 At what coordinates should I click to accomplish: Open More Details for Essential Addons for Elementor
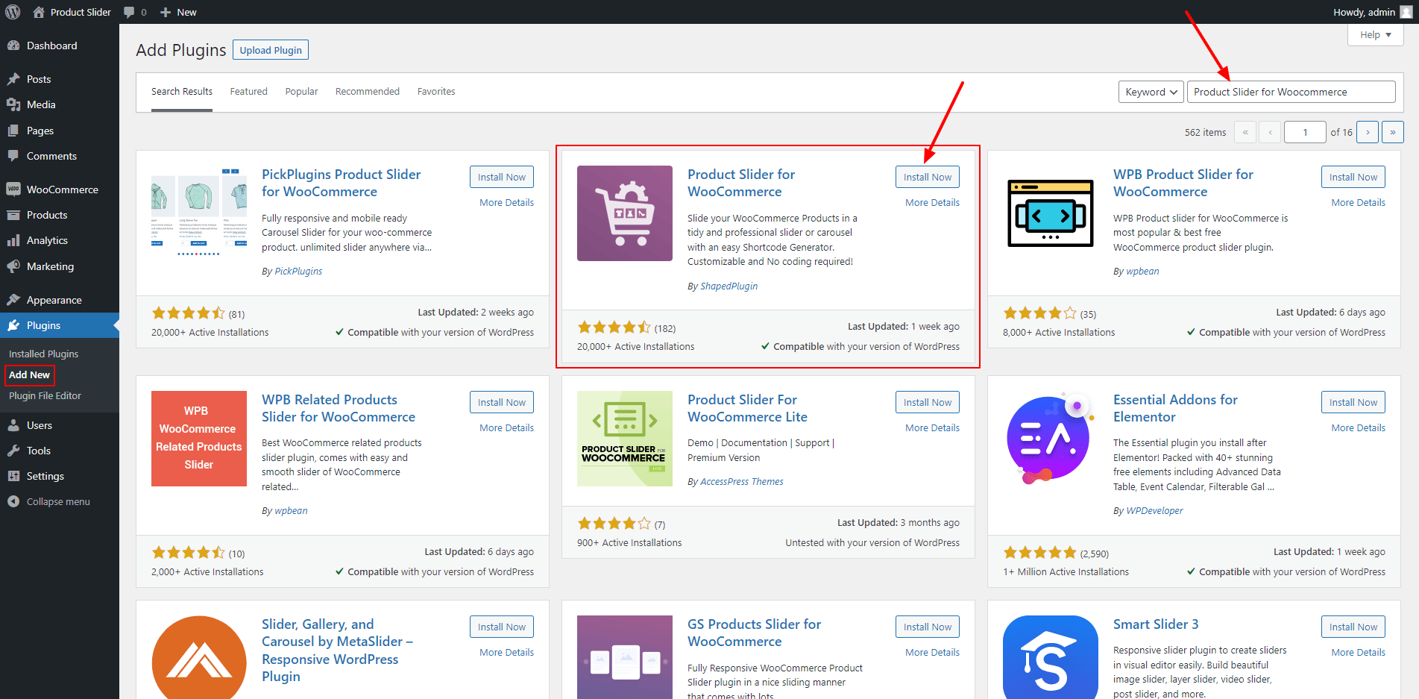1358,427
